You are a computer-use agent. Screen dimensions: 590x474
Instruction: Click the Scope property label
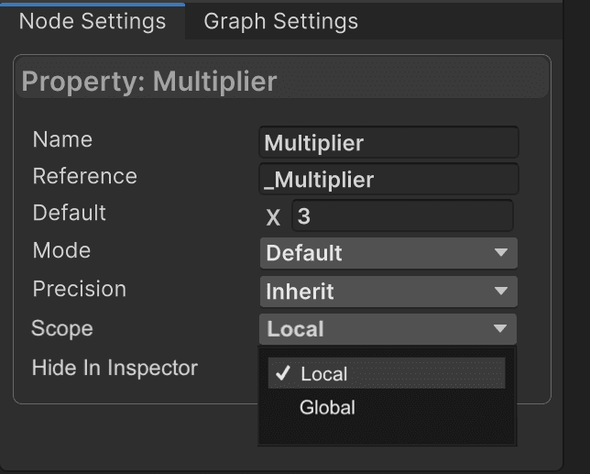pos(62,328)
